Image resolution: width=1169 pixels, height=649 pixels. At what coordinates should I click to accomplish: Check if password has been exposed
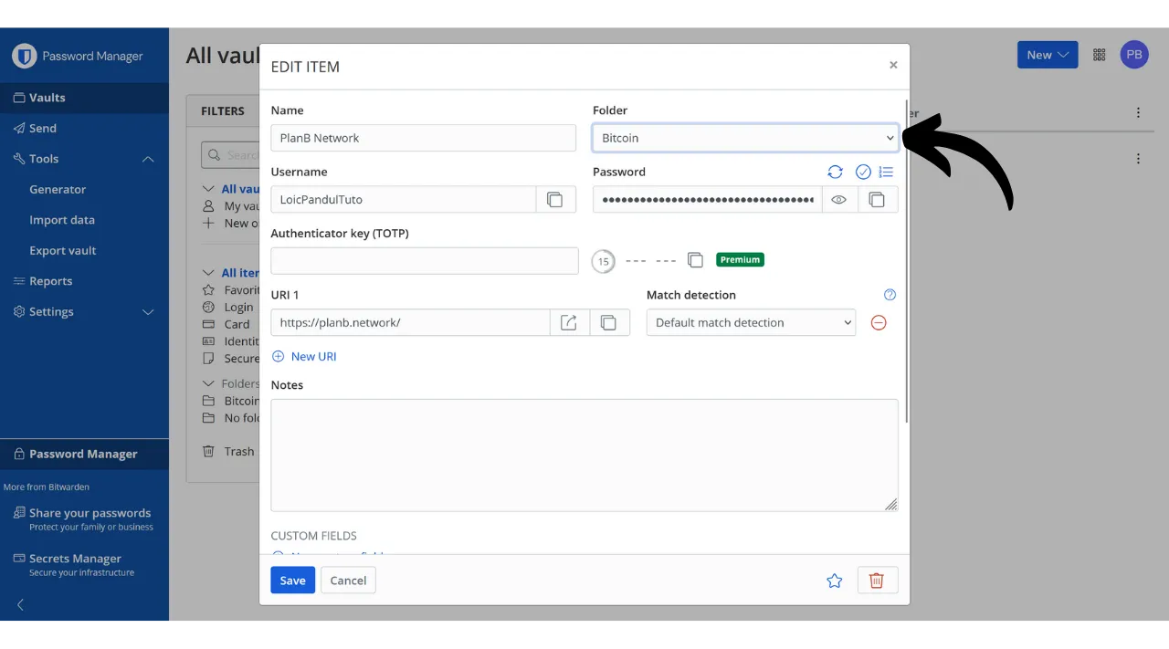point(863,172)
